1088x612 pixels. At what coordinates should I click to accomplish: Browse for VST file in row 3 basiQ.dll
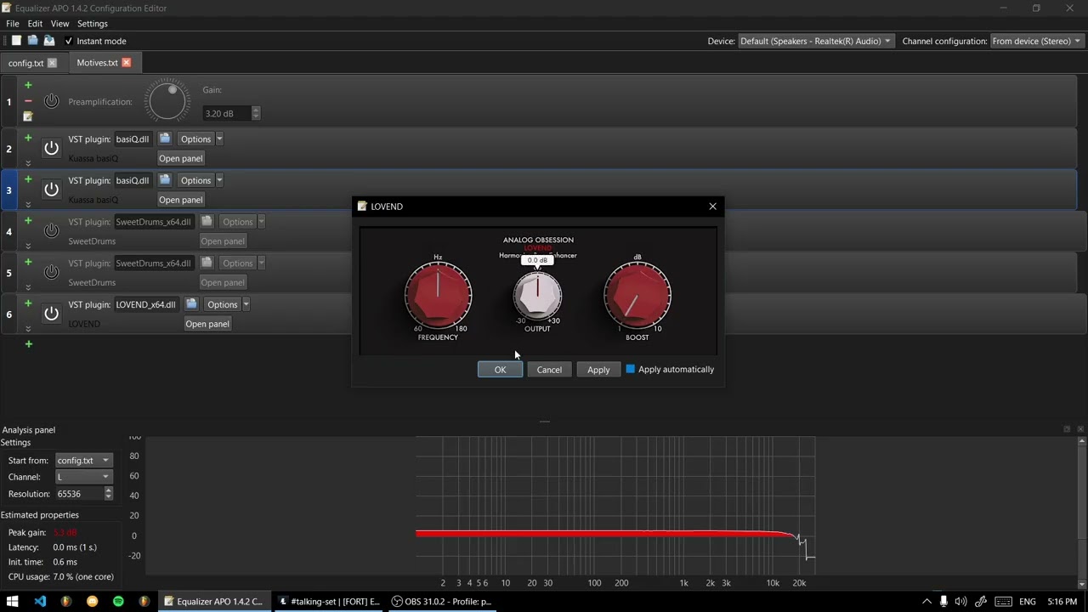[165, 180]
